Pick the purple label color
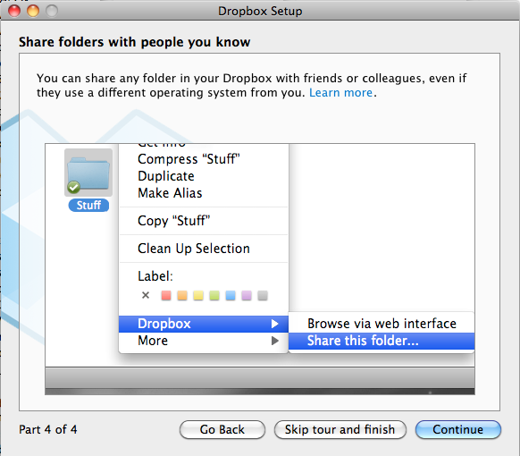This screenshot has height=456, width=520. click(247, 295)
